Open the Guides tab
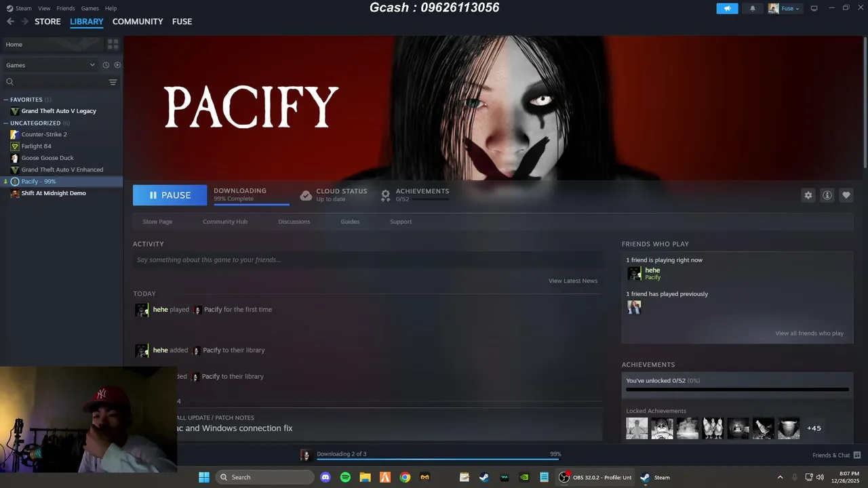 coord(350,222)
